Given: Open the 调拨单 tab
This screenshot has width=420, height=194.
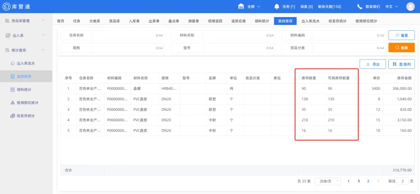Looking at the screenshot, I should click(194, 21).
